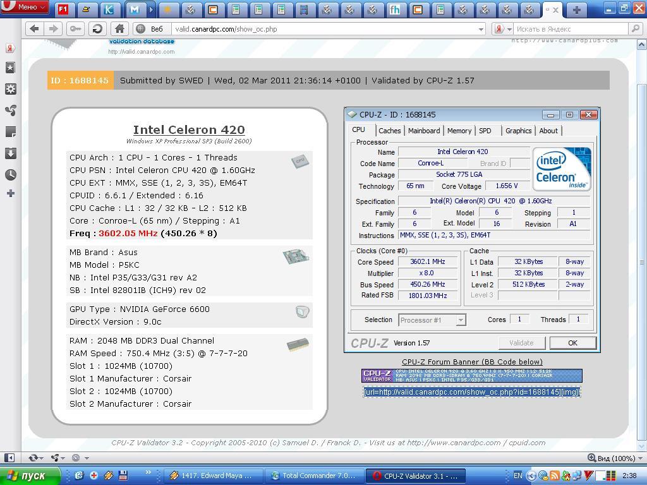
Task: Expand the address bar history dropdown
Action: tap(481, 29)
